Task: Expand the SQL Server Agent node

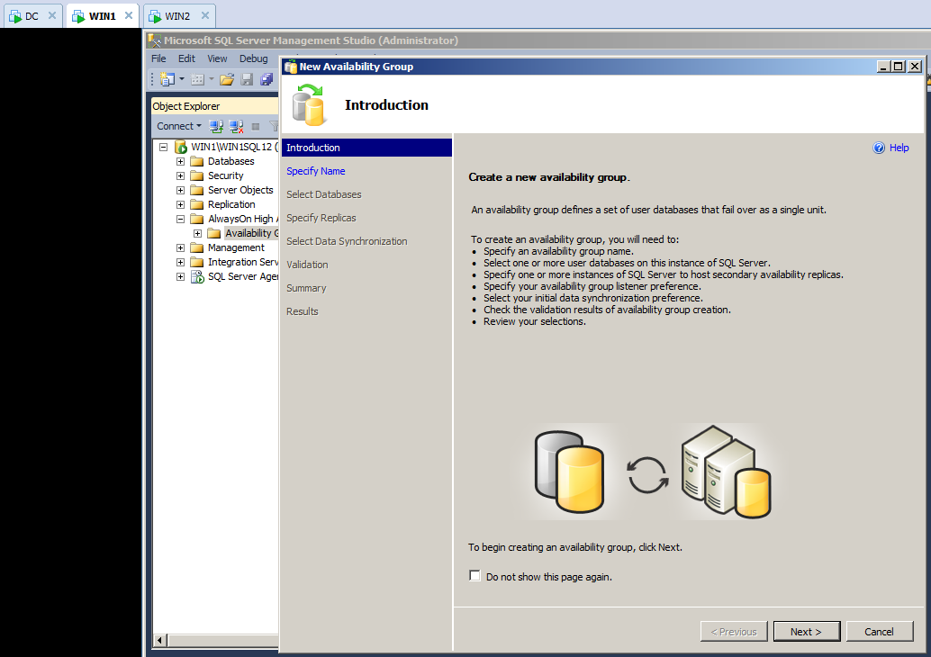Action: coord(180,276)
